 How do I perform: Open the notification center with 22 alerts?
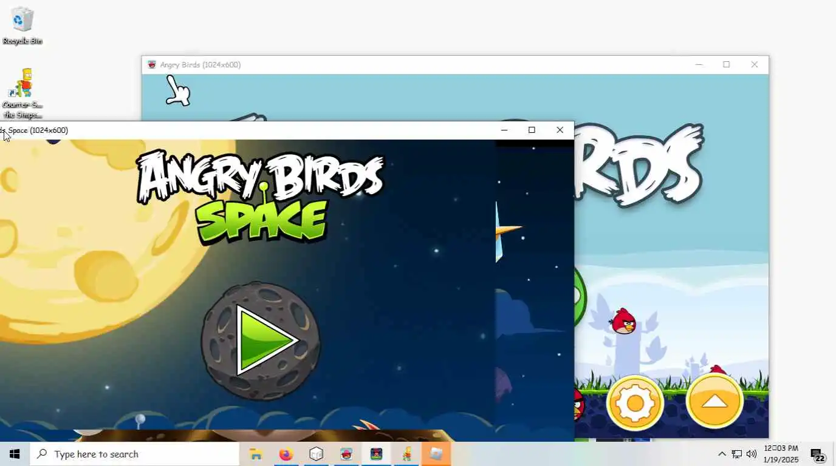point(818,454)
